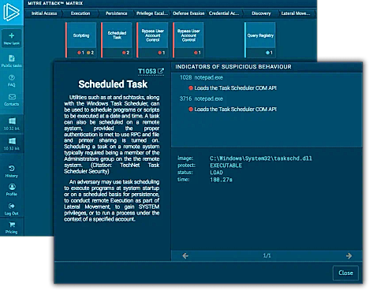The image size is (369, 290).
Task: Open History in the sidebar
Action: point(12,171)
